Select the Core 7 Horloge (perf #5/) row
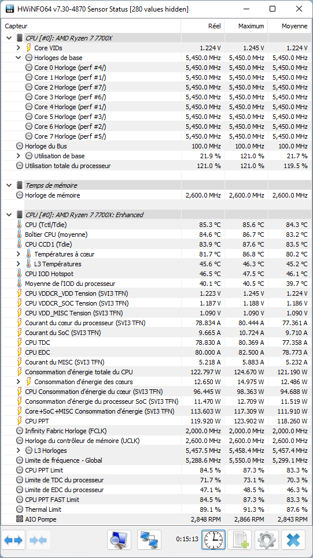 [x=156, y=136]
